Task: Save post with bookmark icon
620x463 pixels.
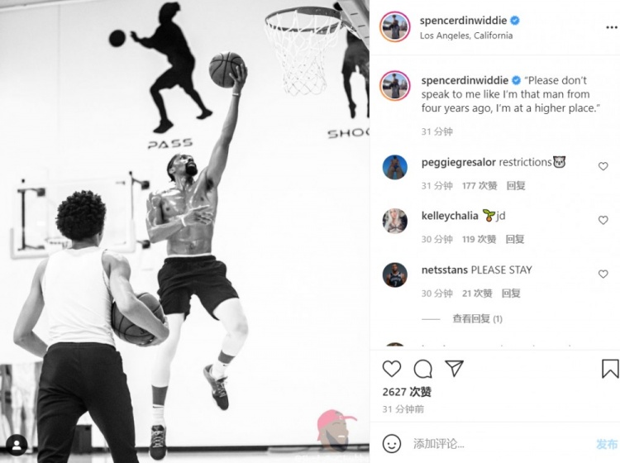Action: pyautogui.click(x=610, y=369)
